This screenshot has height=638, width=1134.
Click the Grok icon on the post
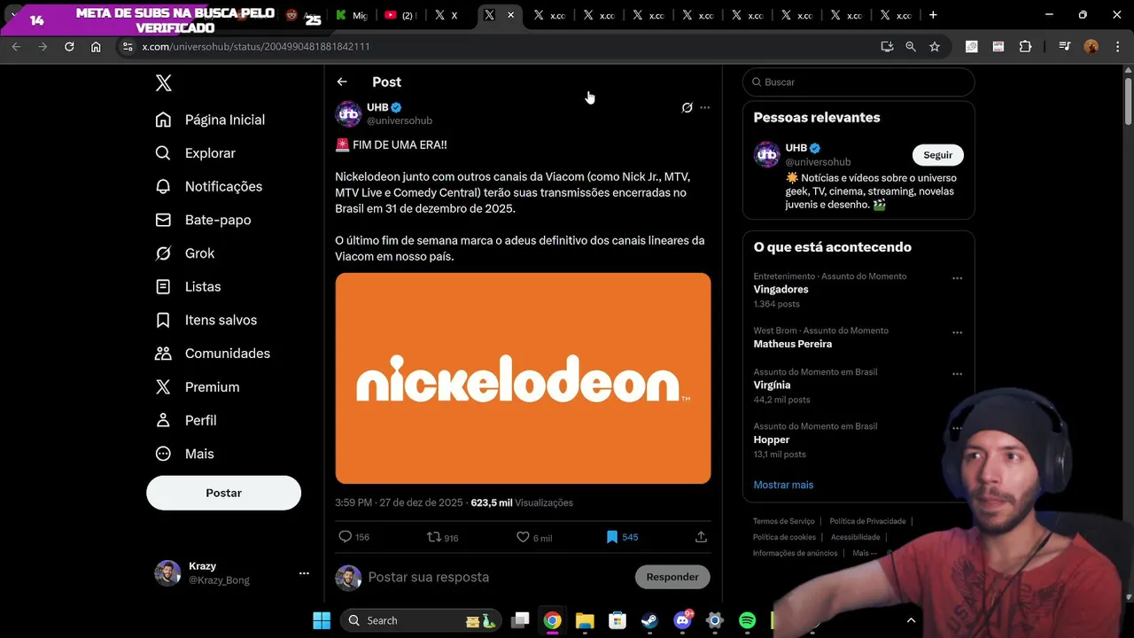[687, 107]
